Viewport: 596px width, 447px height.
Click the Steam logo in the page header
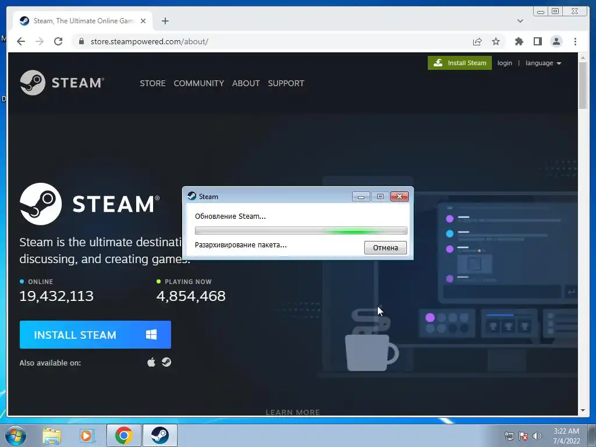[62, 83]
